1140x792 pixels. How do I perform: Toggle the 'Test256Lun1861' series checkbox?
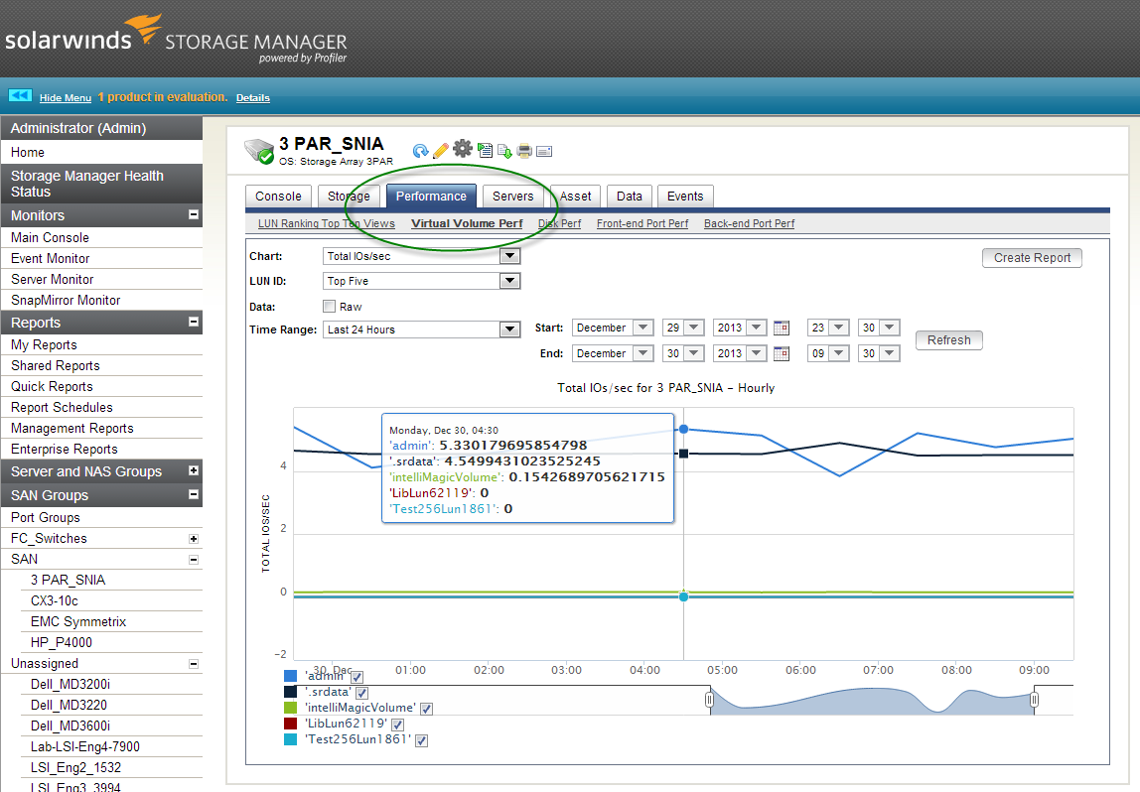click(422, 740)
